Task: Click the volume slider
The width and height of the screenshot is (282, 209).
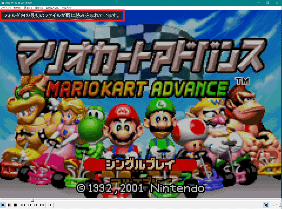Action: pos(276,205)
